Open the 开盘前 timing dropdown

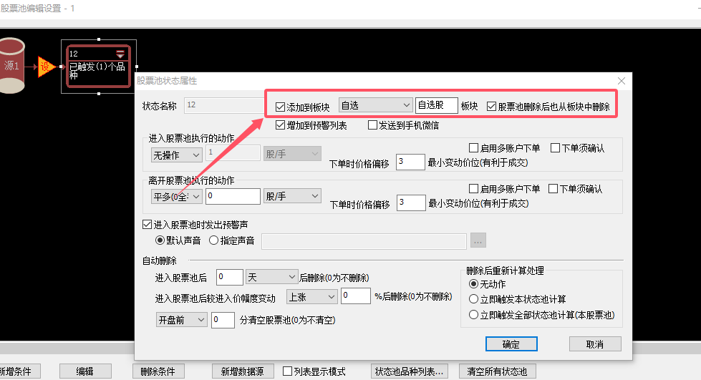point(181,320)
